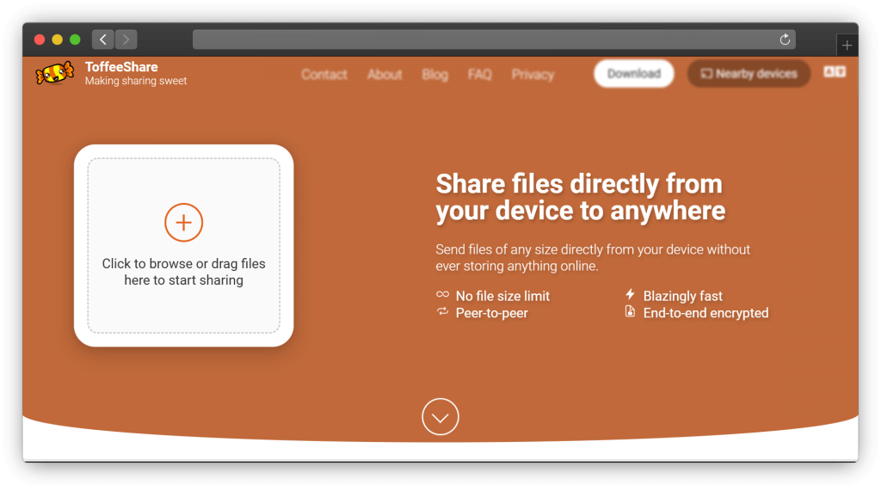Focus the browser address bar
Viewport: 881px width, 485px height.
[482, 40]
